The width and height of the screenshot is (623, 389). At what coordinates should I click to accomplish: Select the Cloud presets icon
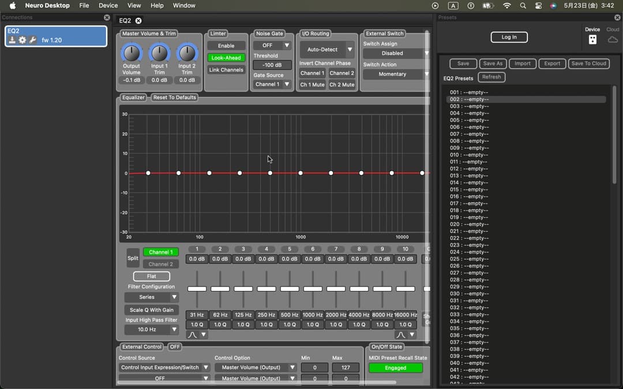612,39
